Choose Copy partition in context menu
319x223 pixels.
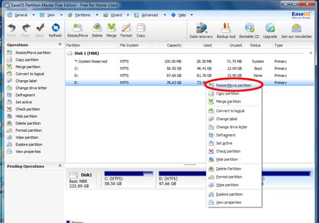pos(234,93)
